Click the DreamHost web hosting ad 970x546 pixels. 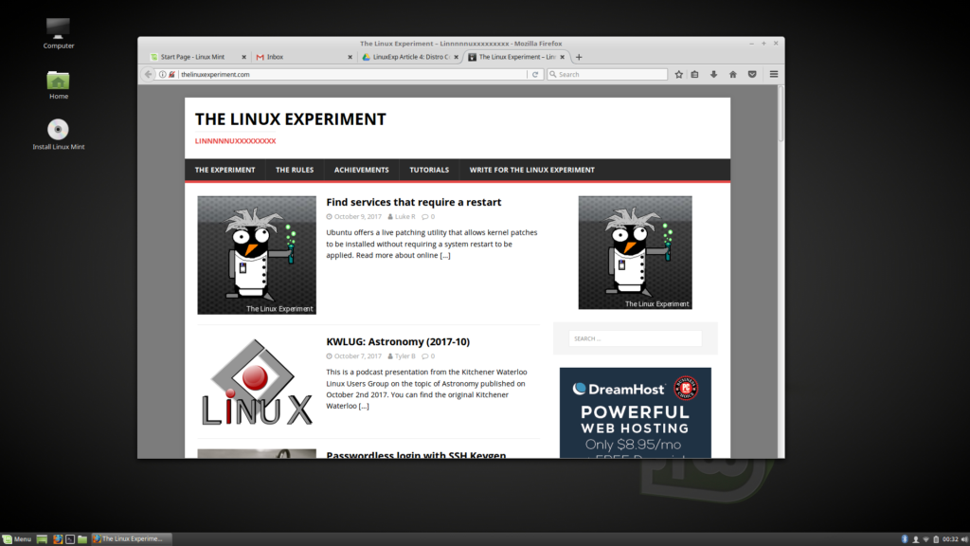point(635,412)
